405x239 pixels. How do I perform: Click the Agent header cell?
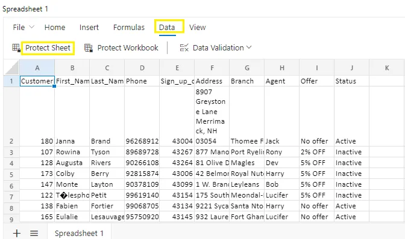[x=282, y=81]
